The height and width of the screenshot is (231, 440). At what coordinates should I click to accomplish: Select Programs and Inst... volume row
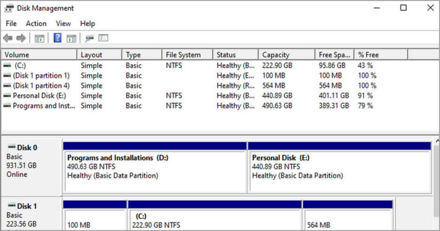click(44, 106)
